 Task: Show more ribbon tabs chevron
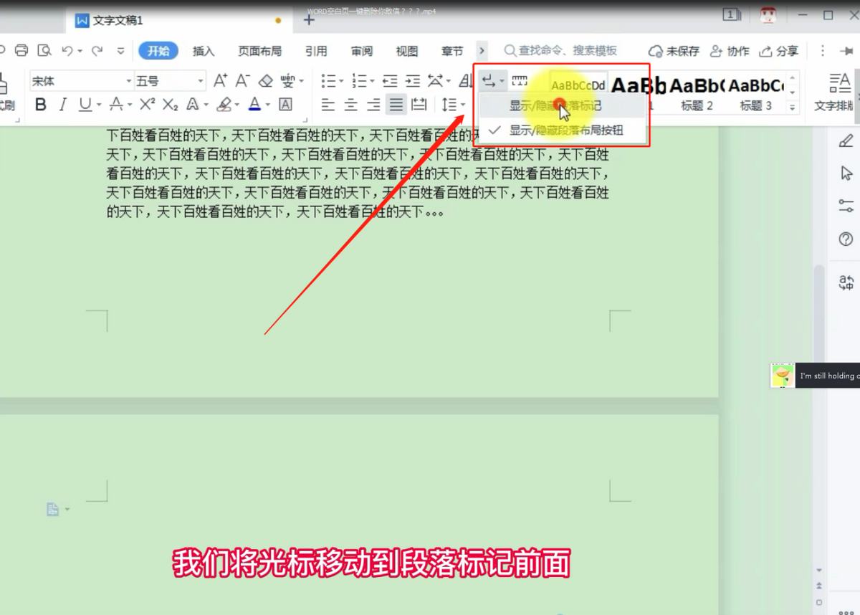(482, 50)
